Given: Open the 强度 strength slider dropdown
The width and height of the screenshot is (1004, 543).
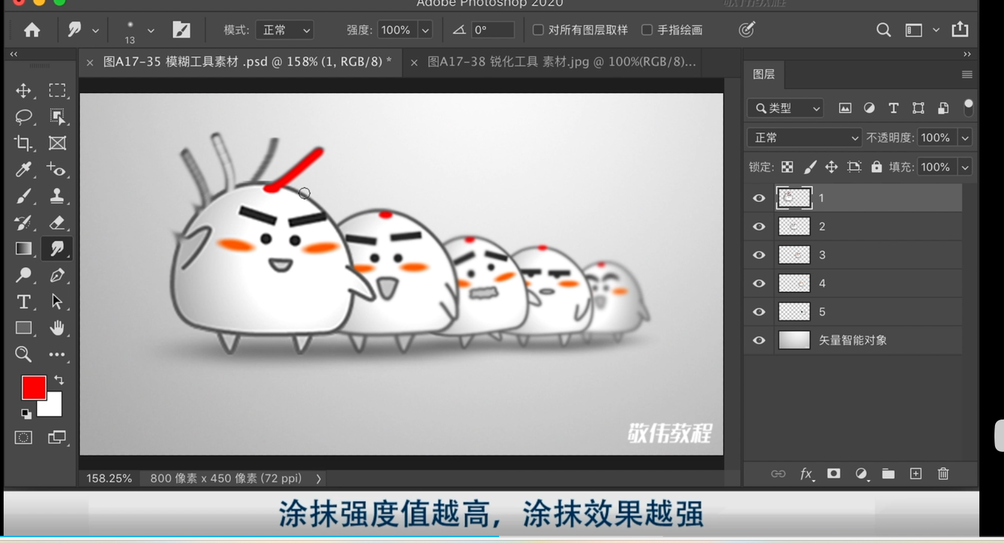Looking at the screenshot, I should 425,29.
